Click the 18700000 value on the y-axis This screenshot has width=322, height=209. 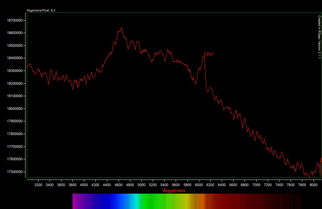pos(15,20)
